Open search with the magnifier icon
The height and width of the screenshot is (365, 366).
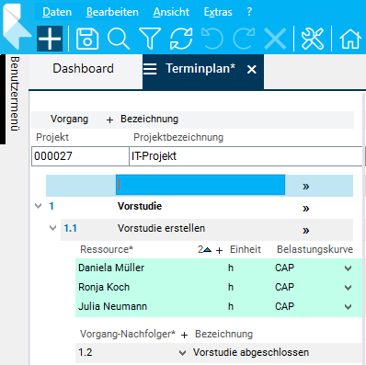(119, 39)
